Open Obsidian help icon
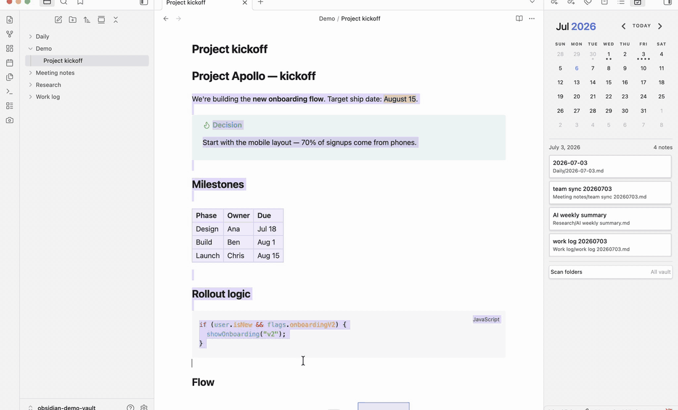Viewport: 678px width, 410px height. [x=131, y=408]
